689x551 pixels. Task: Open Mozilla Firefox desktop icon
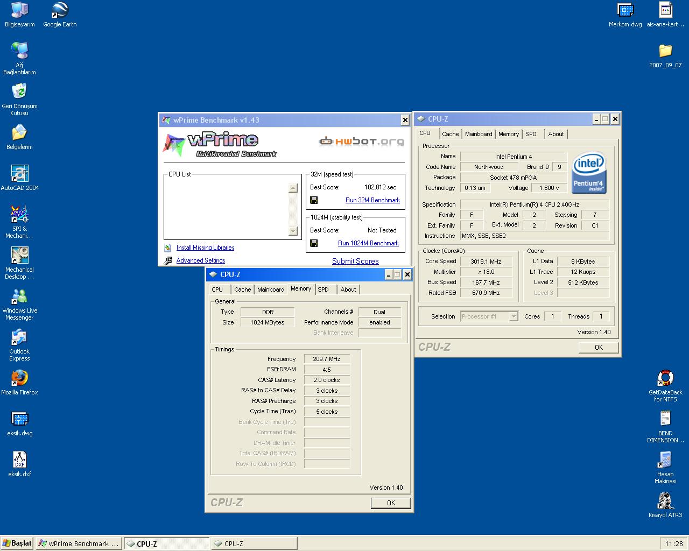[x=19, y=382]
